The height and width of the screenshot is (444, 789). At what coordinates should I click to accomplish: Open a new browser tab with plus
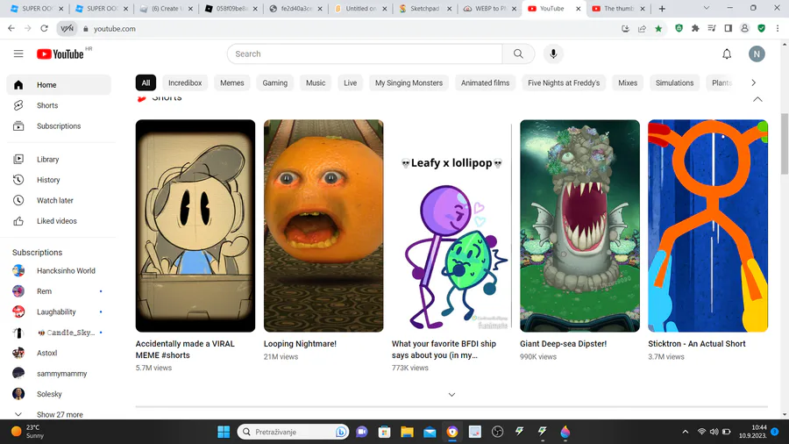662,9
